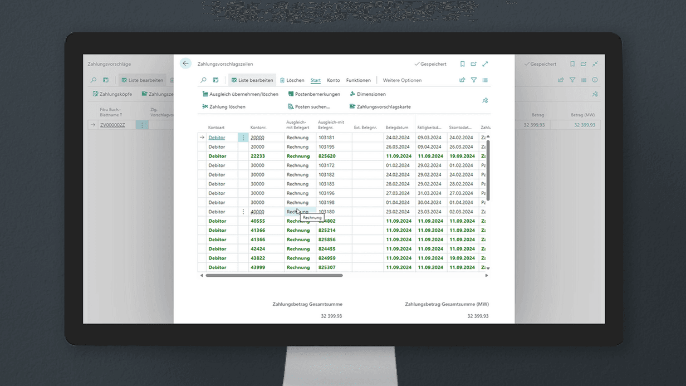This screenshot has height=386, width=686.
Task: Open three-dot row menu for Kontonr. 20000
Action: [243, 138]
